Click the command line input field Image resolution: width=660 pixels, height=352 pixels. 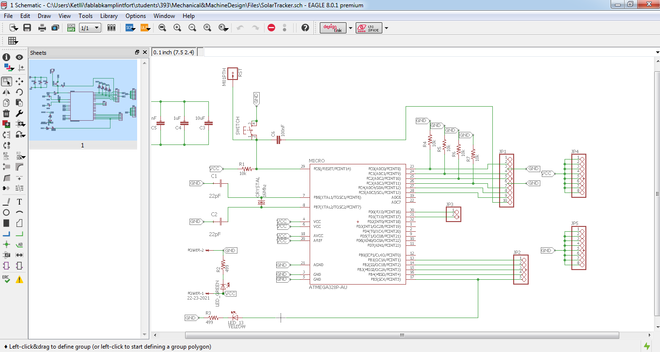(x=429, y=52)
